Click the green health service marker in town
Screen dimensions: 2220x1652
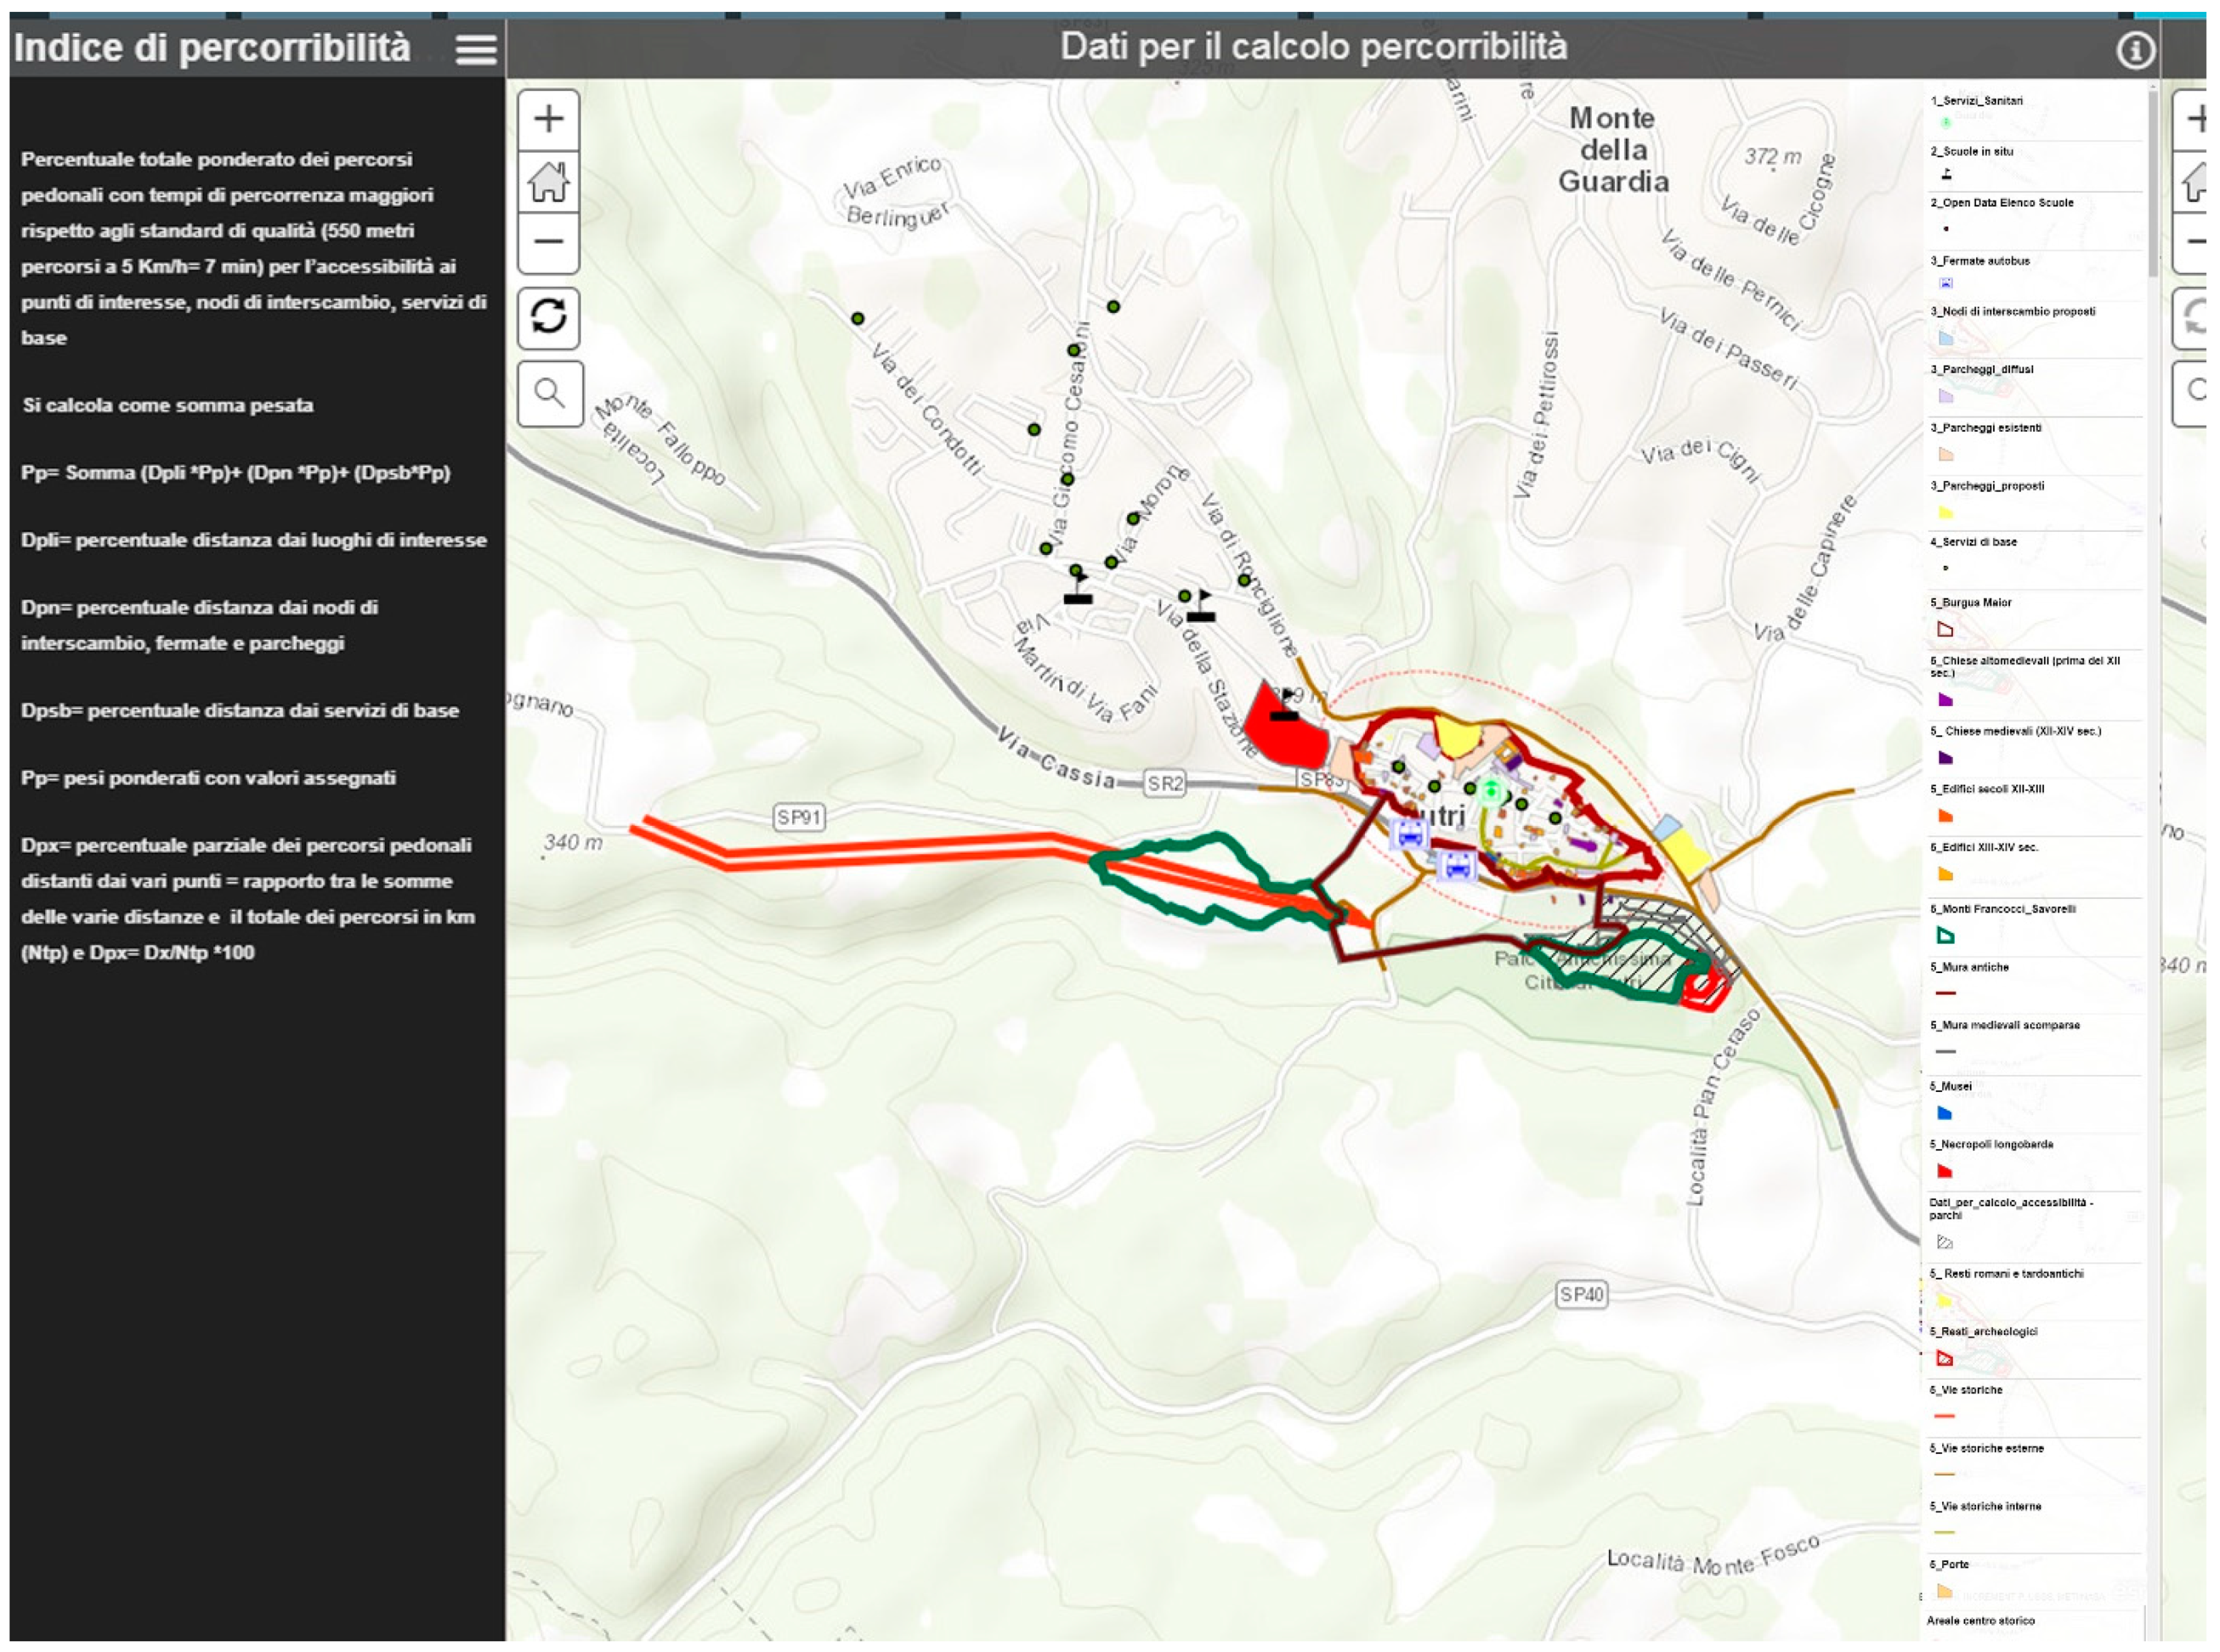1491,791
